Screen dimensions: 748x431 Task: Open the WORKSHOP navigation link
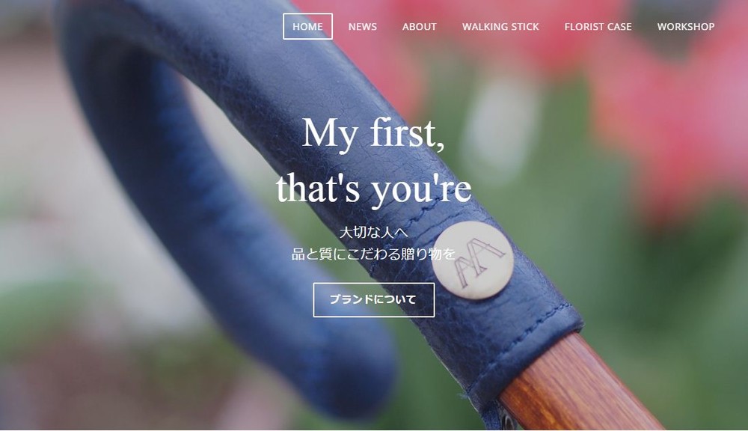click(685, 27)
